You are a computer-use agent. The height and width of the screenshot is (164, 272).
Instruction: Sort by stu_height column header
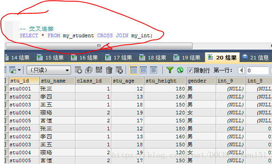165,81
